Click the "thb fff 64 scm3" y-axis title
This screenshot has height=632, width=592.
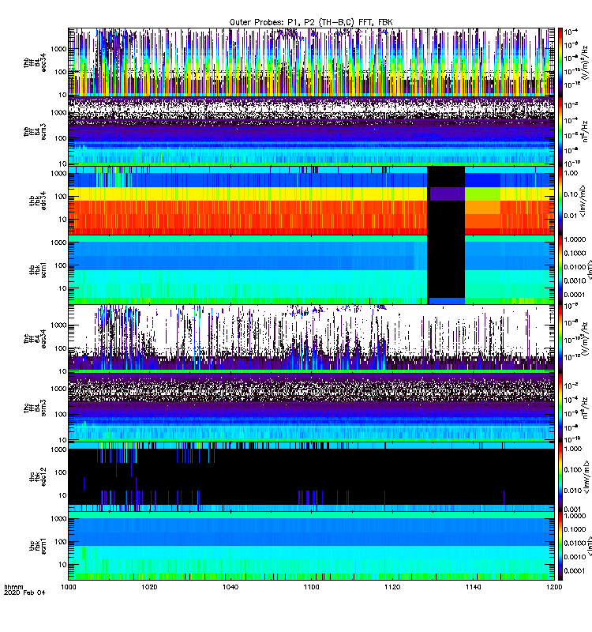(35, 131)
